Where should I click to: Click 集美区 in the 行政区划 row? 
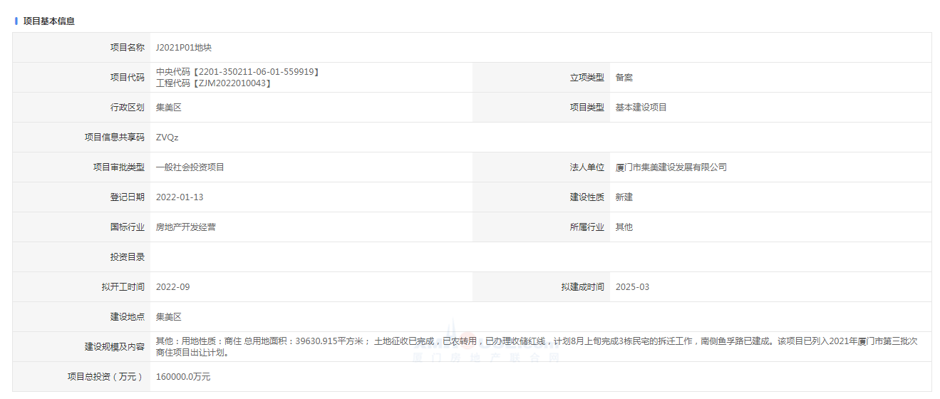click(x=169, y=108)
